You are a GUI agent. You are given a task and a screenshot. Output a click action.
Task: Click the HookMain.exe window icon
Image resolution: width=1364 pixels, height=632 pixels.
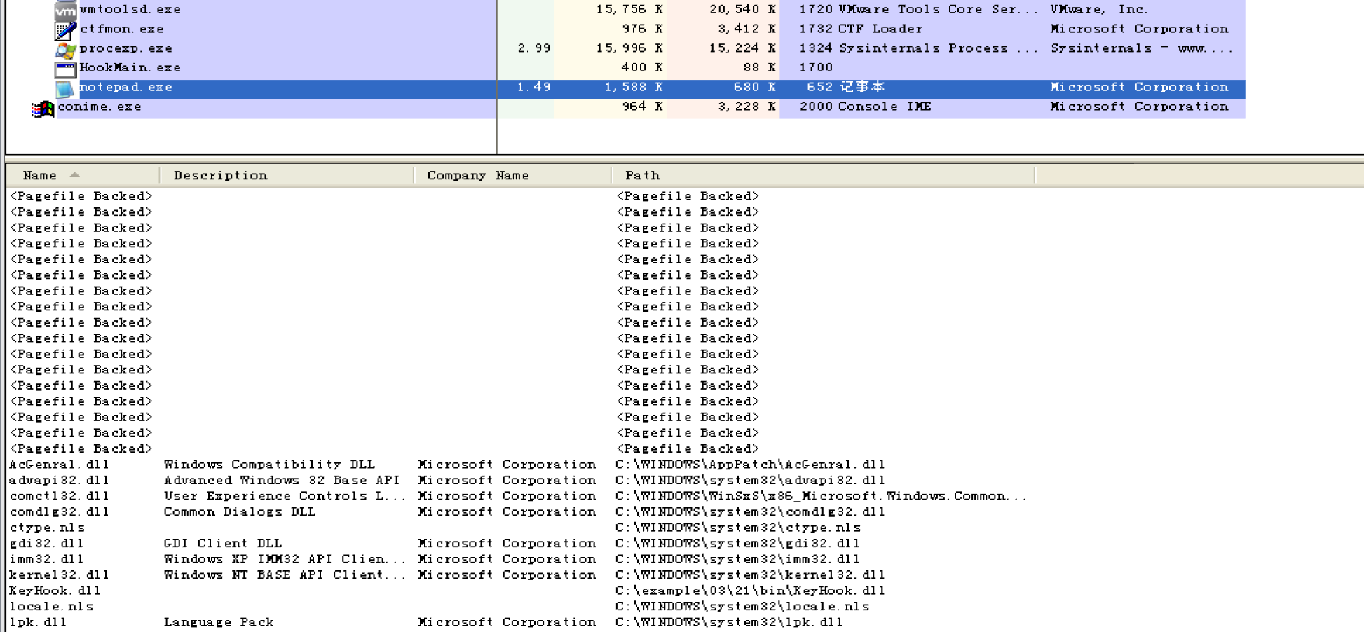click(x=65, y=69)
